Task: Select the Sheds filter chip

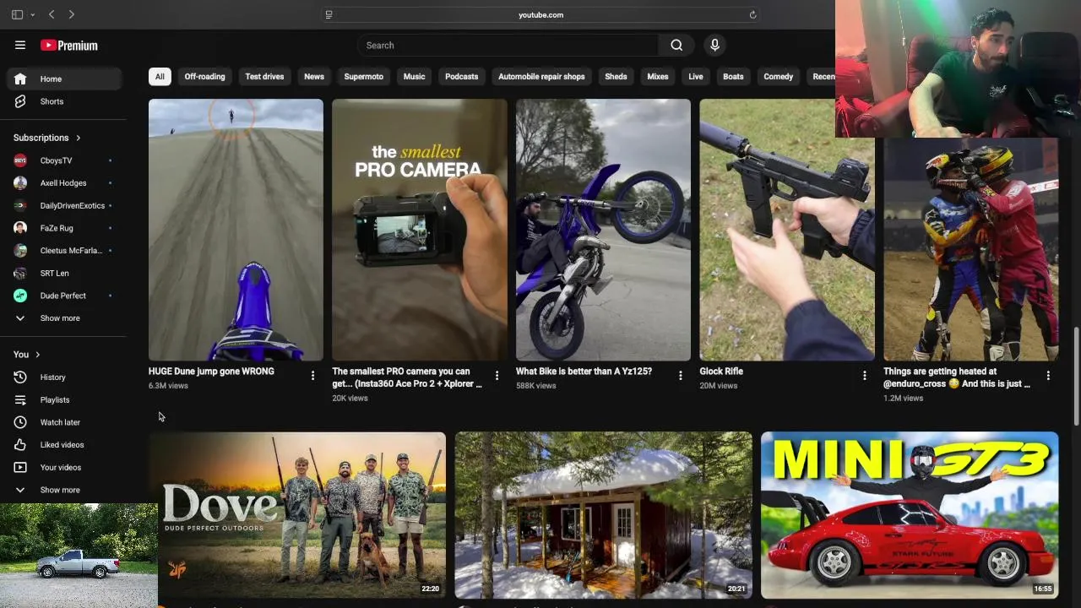Action: [x=616, y=77]
